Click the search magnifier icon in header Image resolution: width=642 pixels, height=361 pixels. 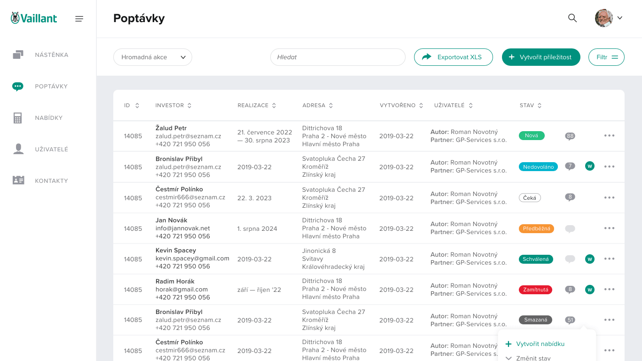pyautogui.click(x=572, y=18)
